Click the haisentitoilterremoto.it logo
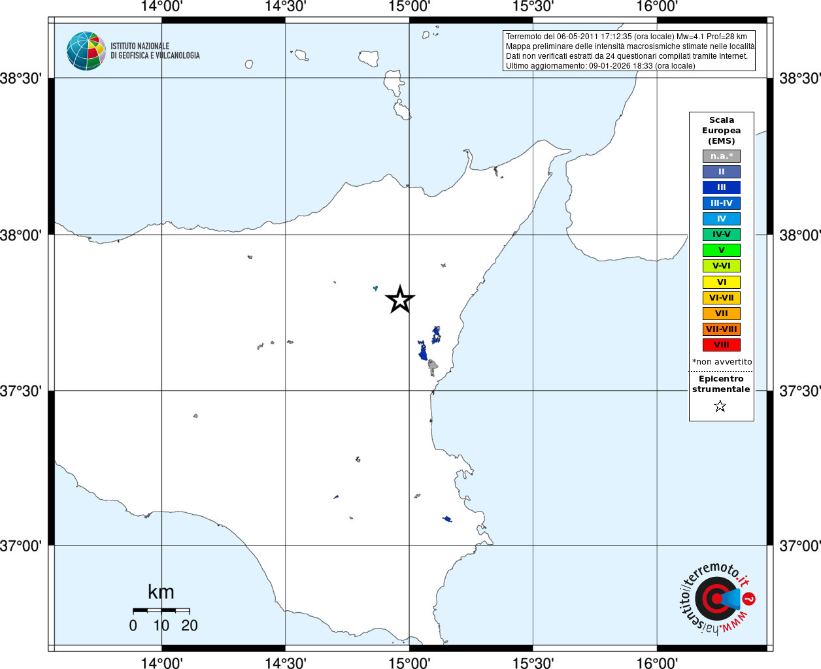Screen dimensions: 821x669 tap(717, 598)
